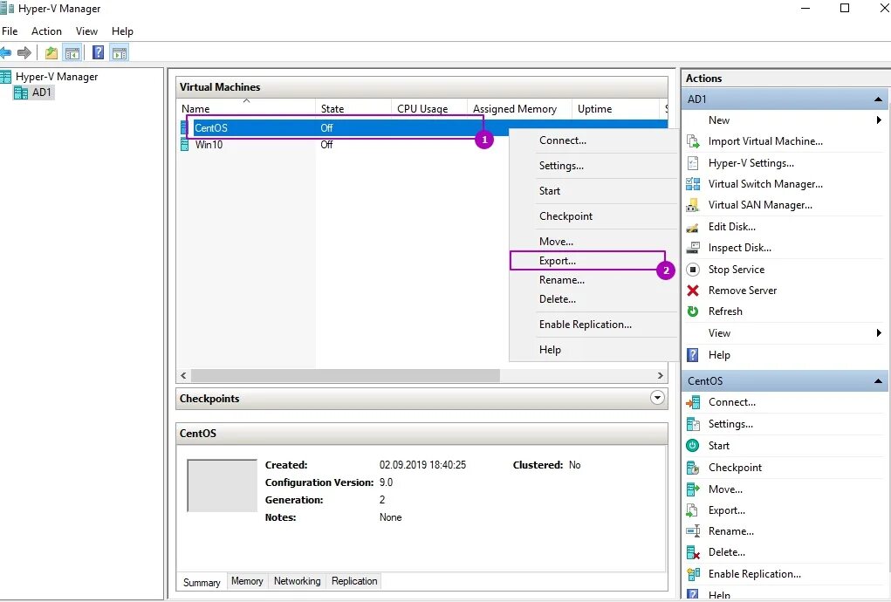Viewport: 891px width, 602px height.
Task: Click the Forward arrow toolbar icon
Action: 24,53
